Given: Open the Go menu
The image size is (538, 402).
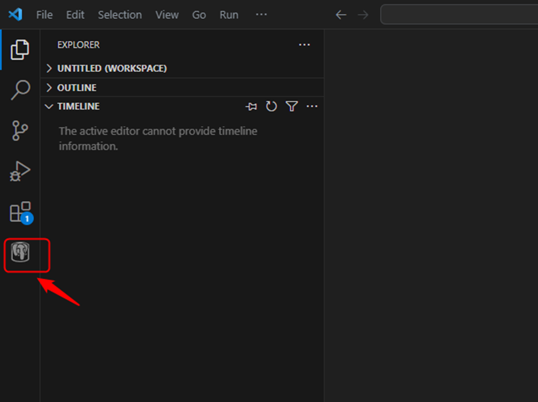Looking at the screenshot, I should click(x=199, y=15).
